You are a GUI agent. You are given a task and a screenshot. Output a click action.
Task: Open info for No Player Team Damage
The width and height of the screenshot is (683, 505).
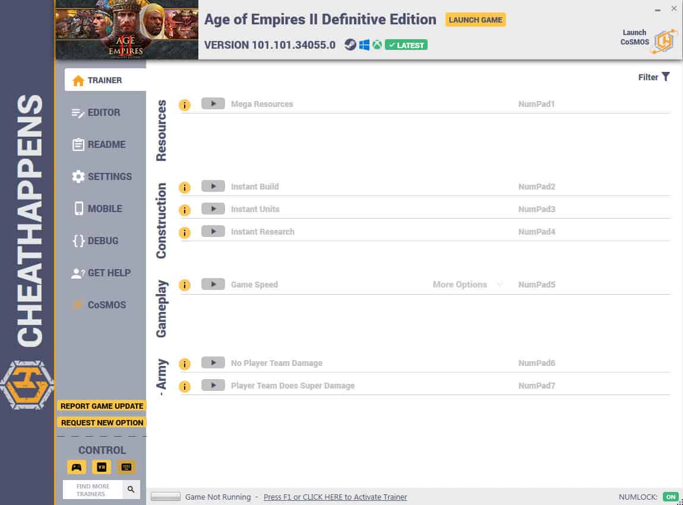[185, 364]
